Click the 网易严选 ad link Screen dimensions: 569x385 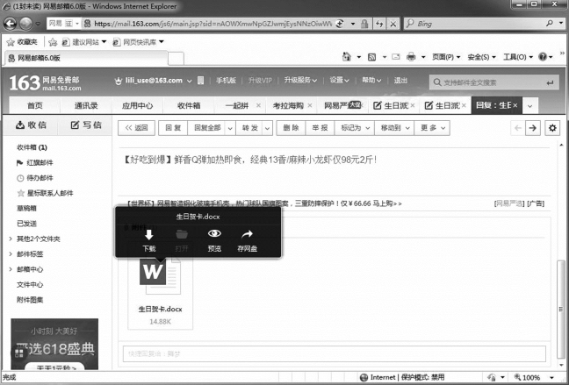click(x=509, y=203)
